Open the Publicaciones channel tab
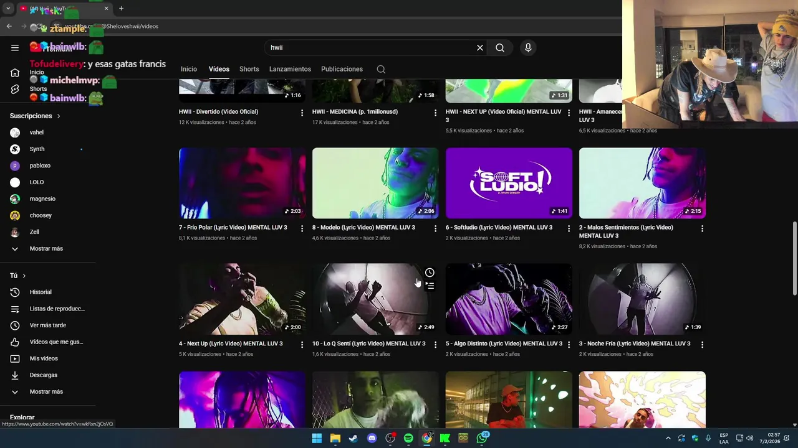This screenshot has width=798, height=448. pos(342,69)
